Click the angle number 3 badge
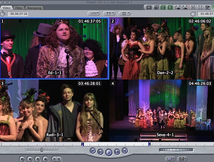This screenshot has height=162, width=214. 2,83
